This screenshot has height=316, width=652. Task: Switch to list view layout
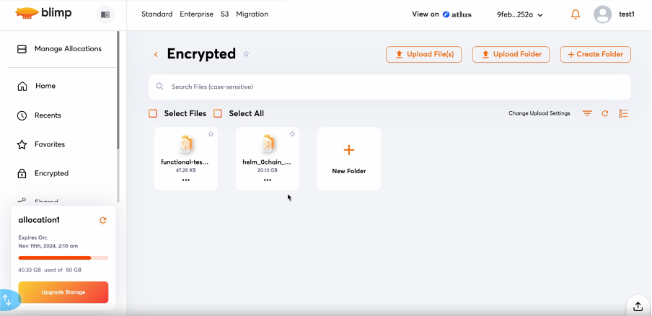pos(624,113)
